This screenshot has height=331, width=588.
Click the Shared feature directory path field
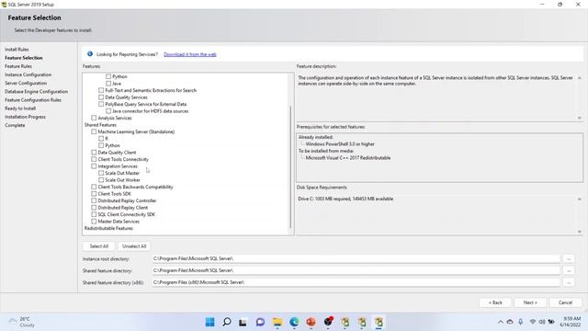pyautogui.click(x=356, y=270)
